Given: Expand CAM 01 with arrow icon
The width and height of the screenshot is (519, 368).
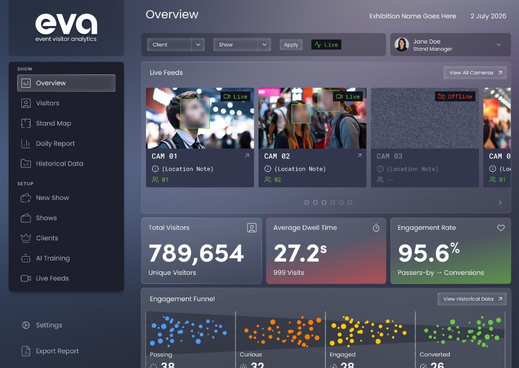Looking at the screenshot, I should 247,155.
